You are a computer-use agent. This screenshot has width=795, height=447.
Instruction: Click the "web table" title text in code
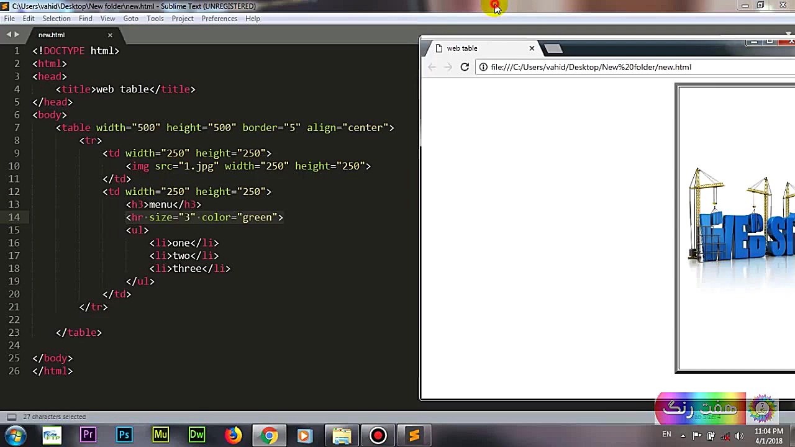click(x=122, y=89)
